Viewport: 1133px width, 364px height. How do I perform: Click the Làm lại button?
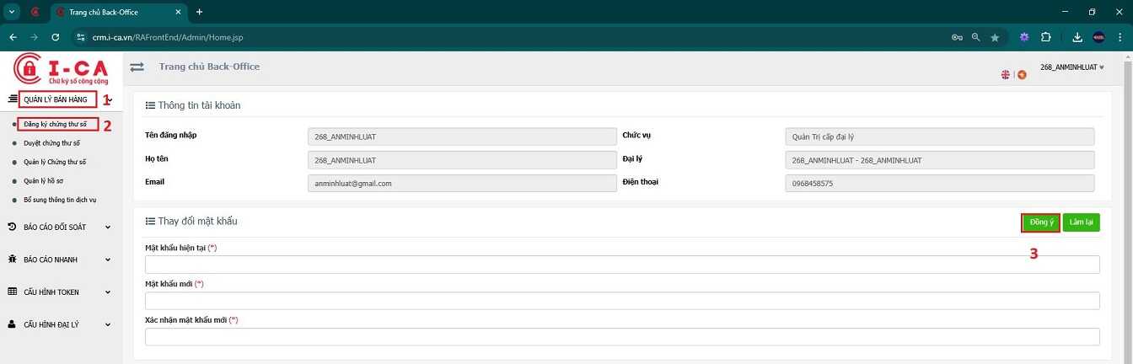click(1081, 222)
